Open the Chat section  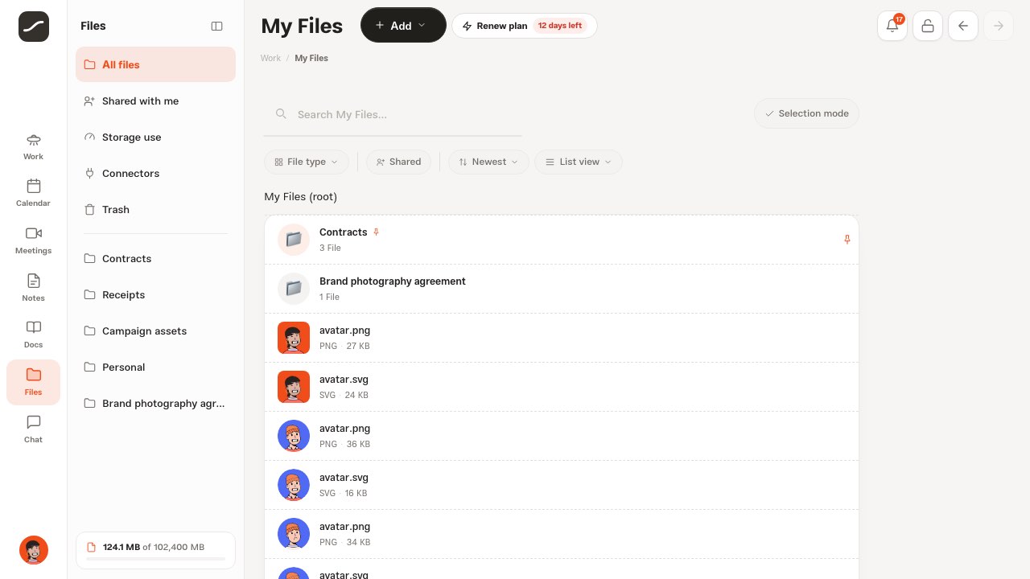tap(33, 429)
